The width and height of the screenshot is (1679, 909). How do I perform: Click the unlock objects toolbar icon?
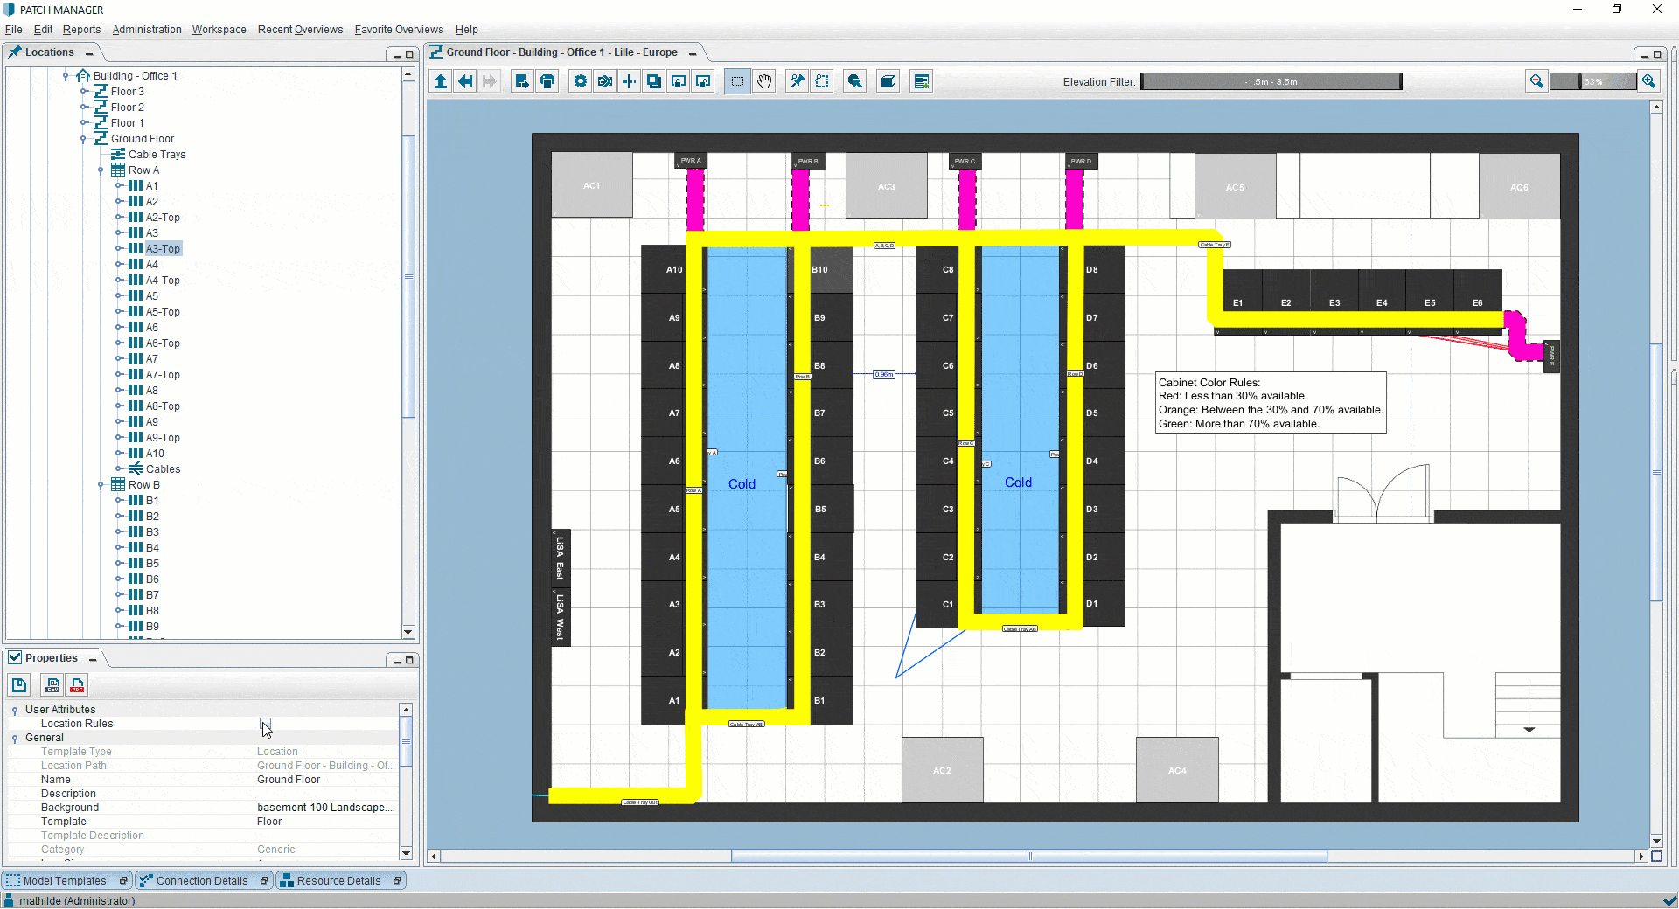pyautogui.click(x=702, y=81)
